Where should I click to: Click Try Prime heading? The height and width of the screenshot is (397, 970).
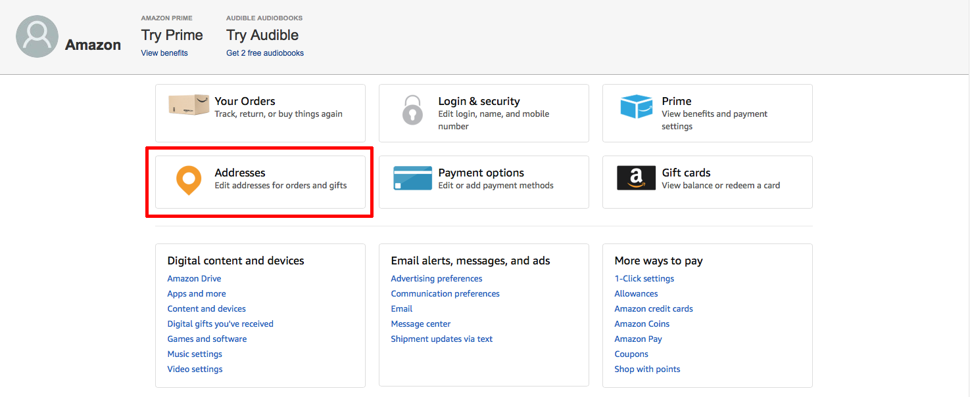[x=172, y=35]
